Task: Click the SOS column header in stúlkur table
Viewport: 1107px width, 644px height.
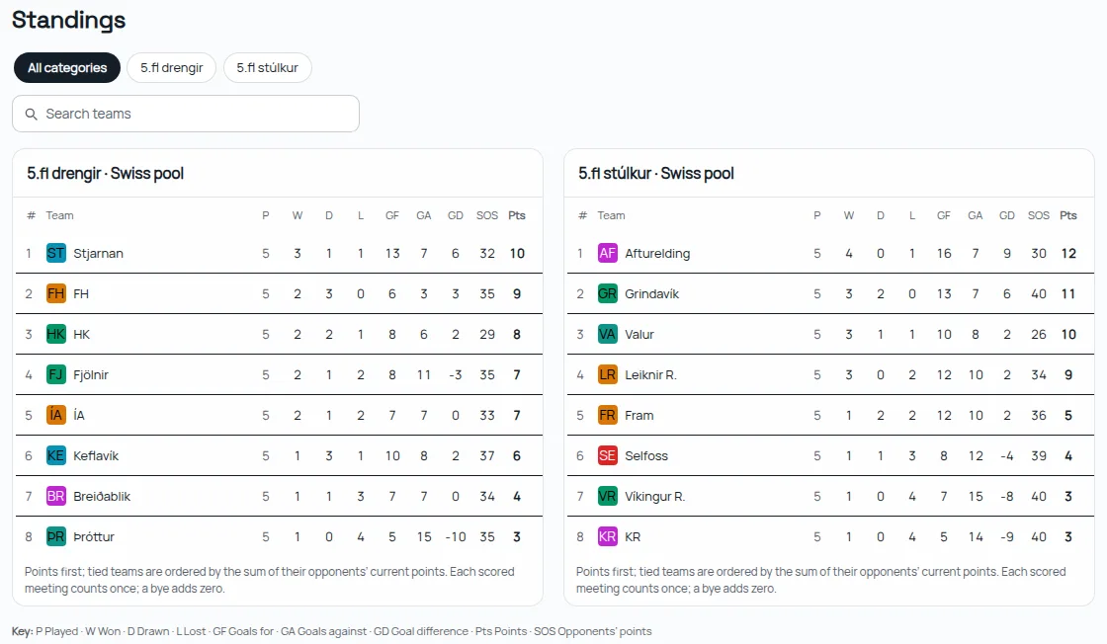Action: click(x=1039, y=215)
